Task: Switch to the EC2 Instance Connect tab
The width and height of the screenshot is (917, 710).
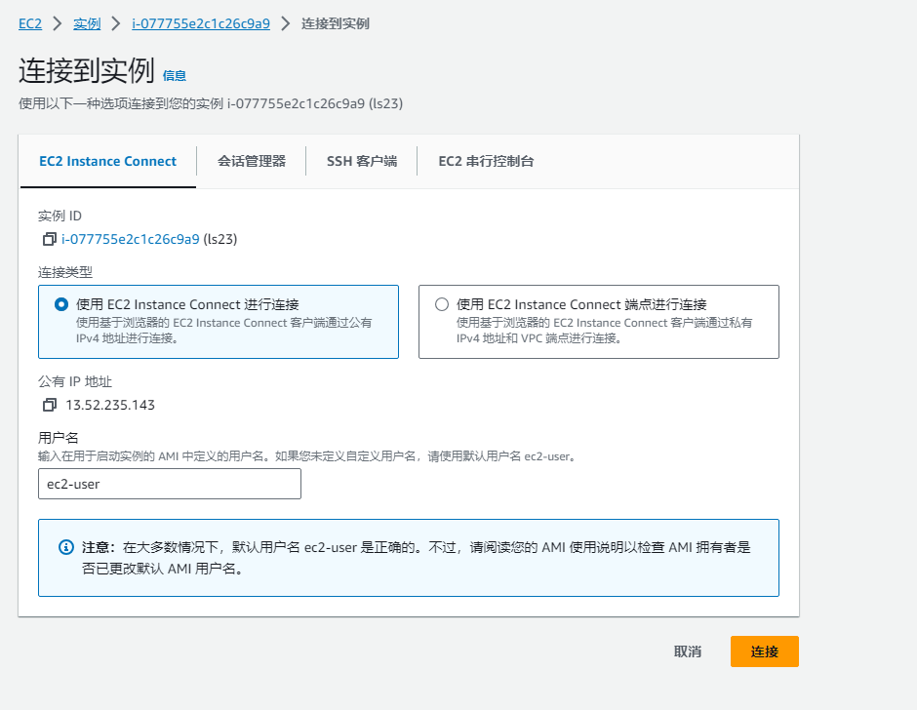Action: coord(107,162)
